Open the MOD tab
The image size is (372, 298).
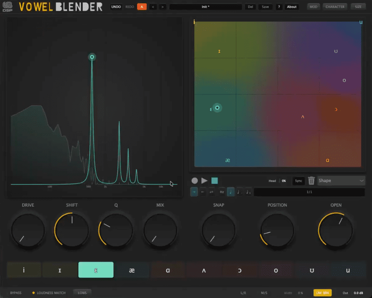(x=313, y=7)
